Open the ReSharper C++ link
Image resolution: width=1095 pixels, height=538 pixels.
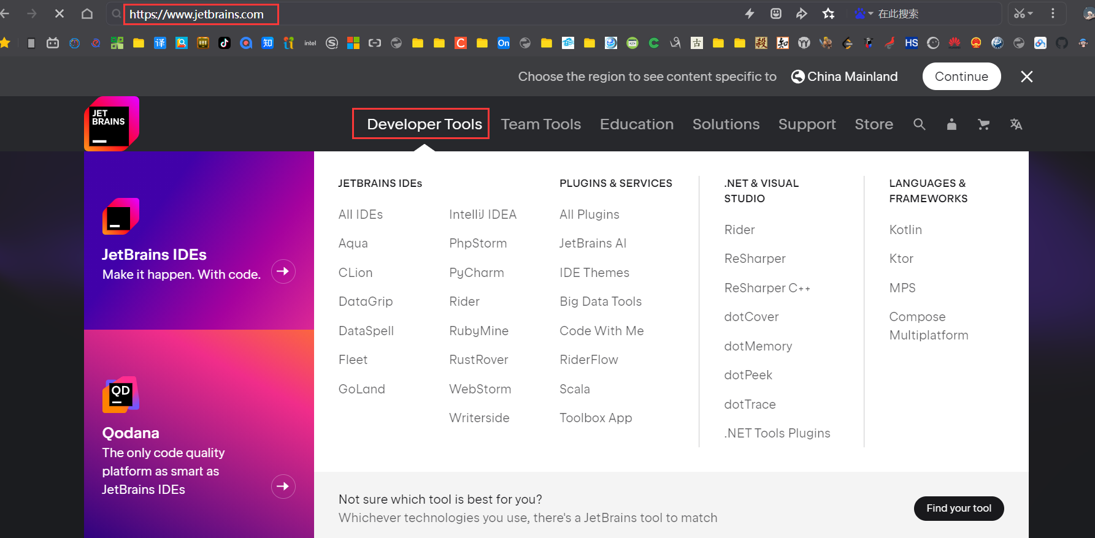[x=767, y=288]
